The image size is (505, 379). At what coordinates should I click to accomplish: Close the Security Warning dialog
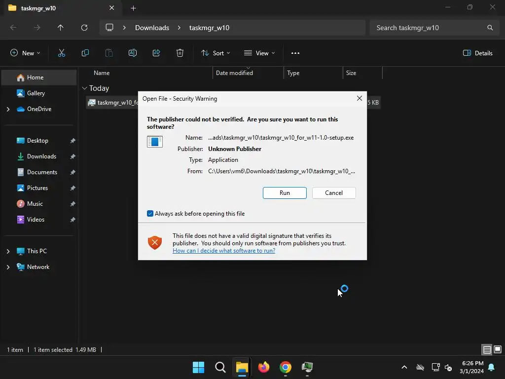(x=360, y=98)
